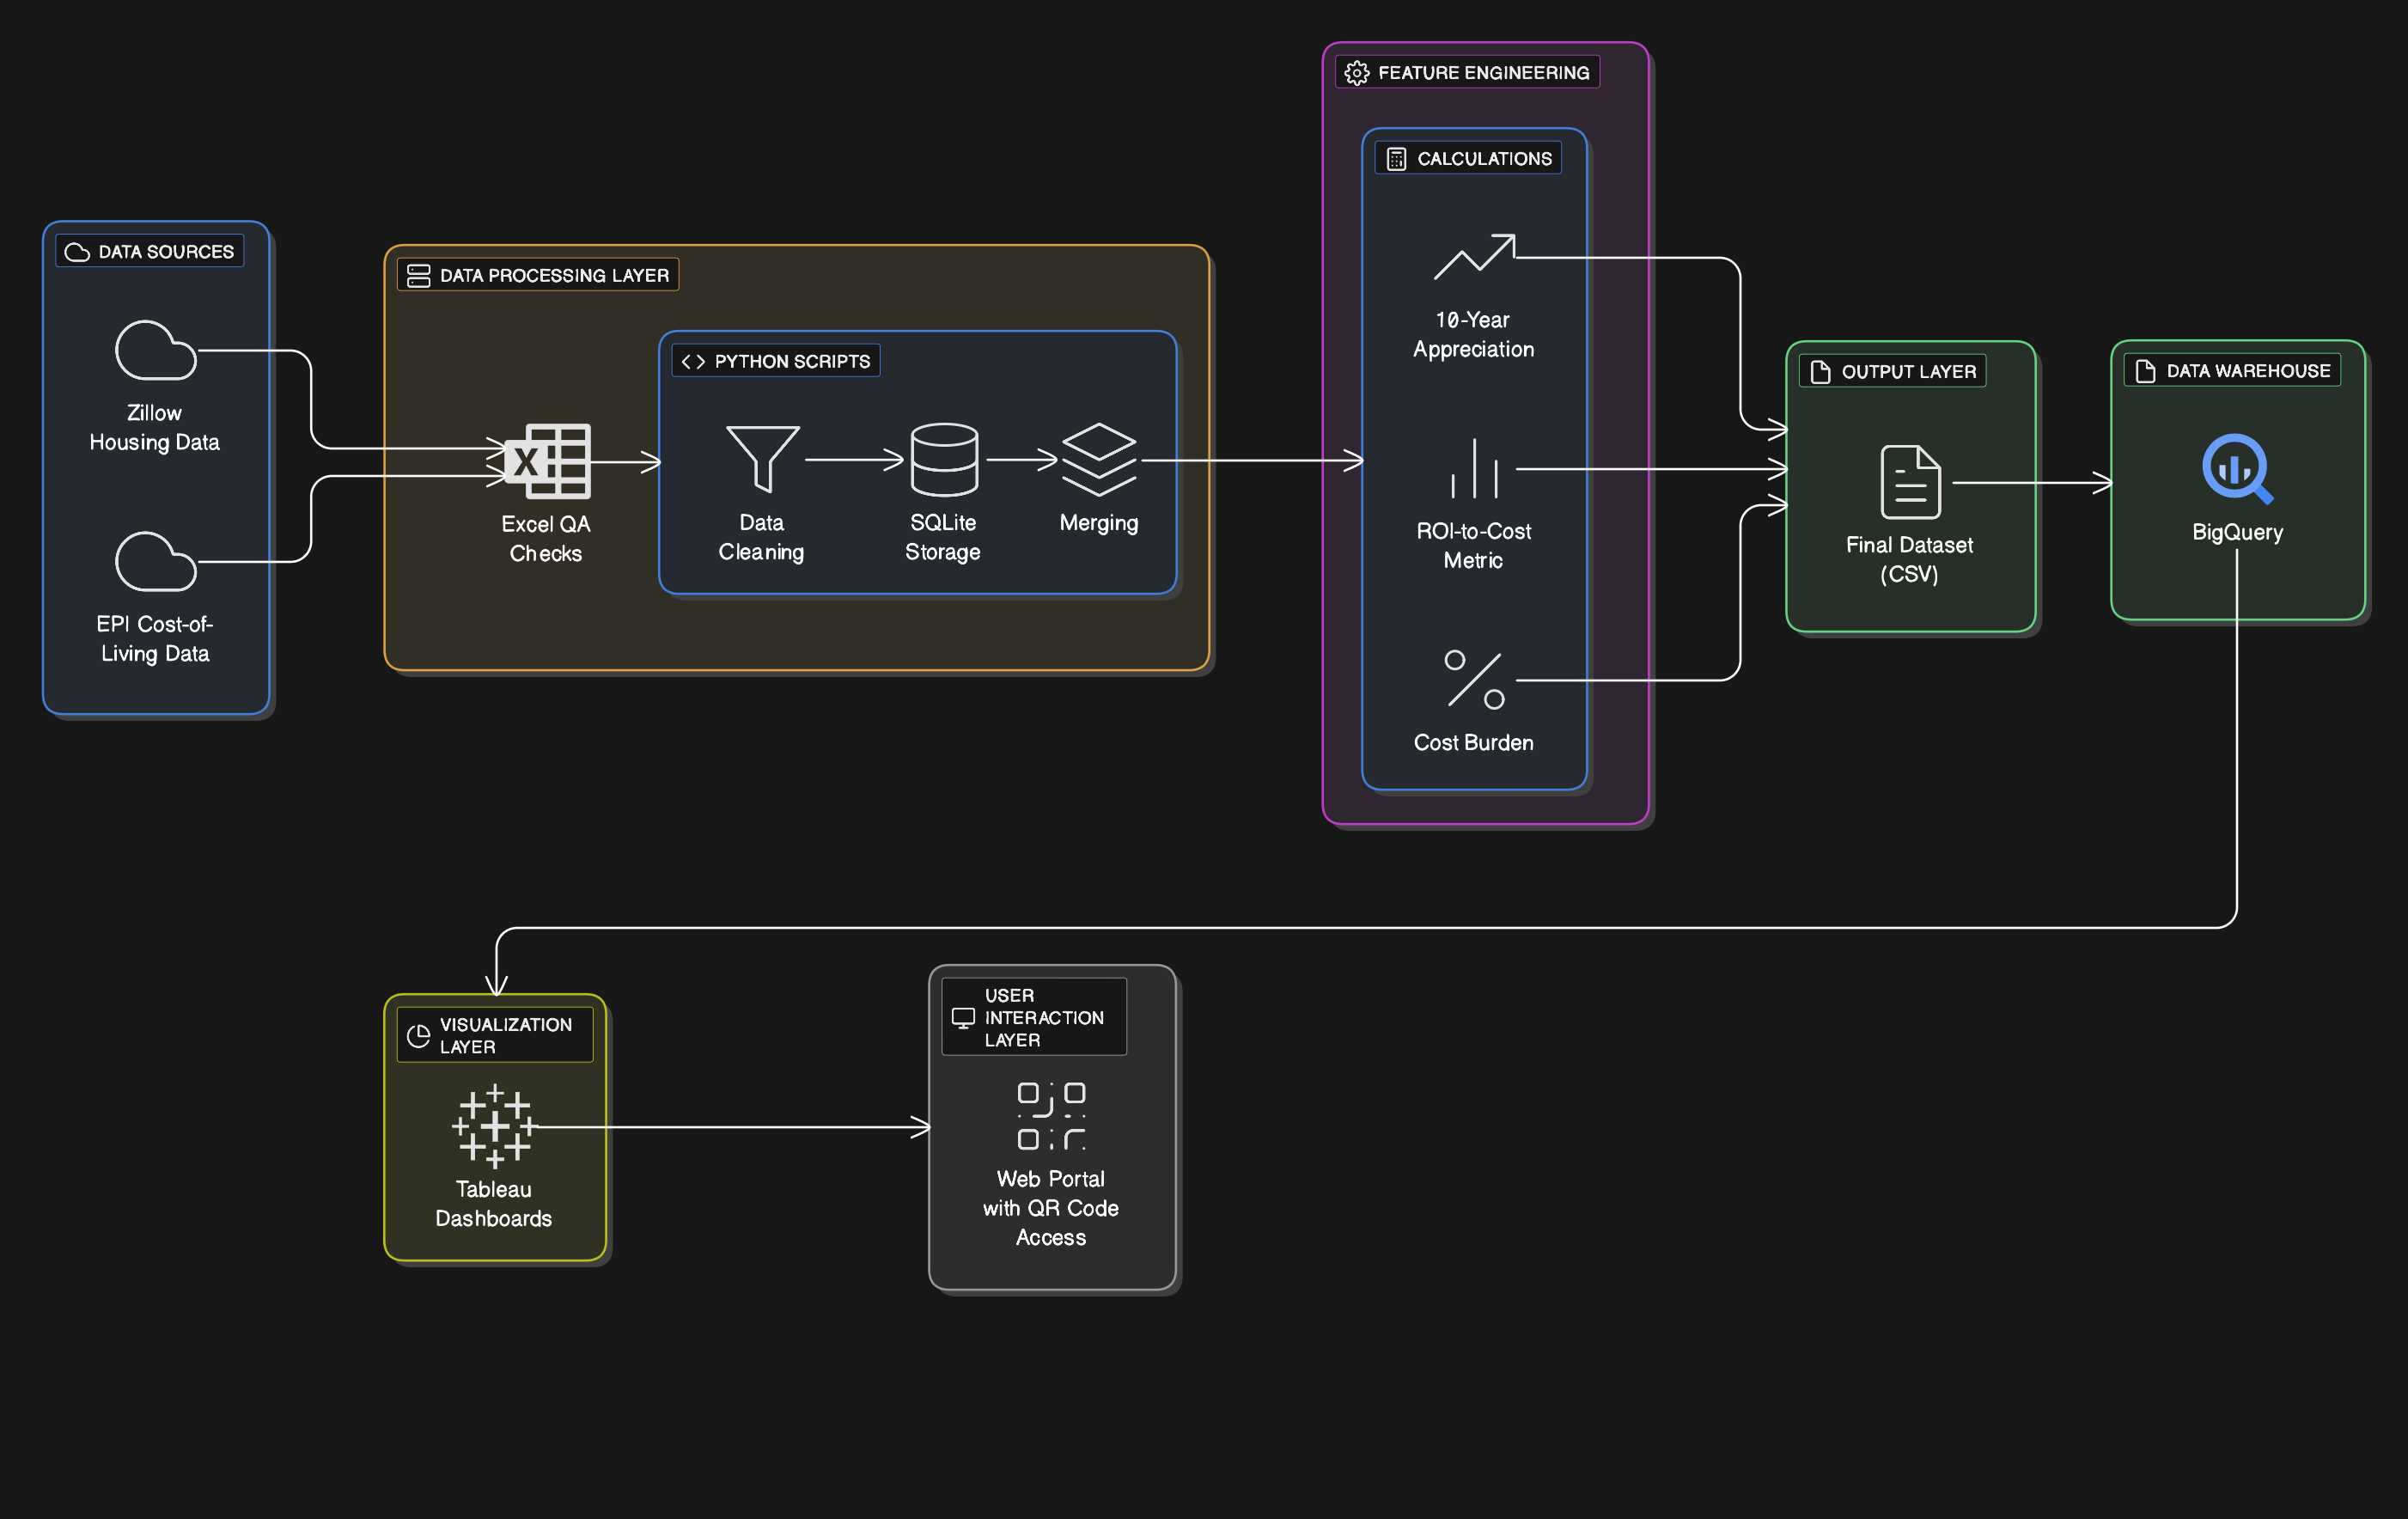Click the SQLite Storage database icon
Image resolution: width=2408 pixels, height=1519 pixels.
click(944, 459)
